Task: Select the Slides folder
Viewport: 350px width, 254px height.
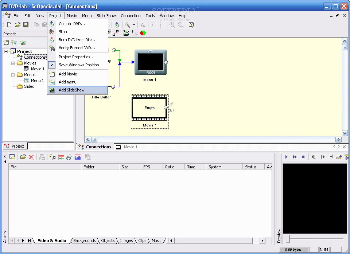Action: [29, 86]
